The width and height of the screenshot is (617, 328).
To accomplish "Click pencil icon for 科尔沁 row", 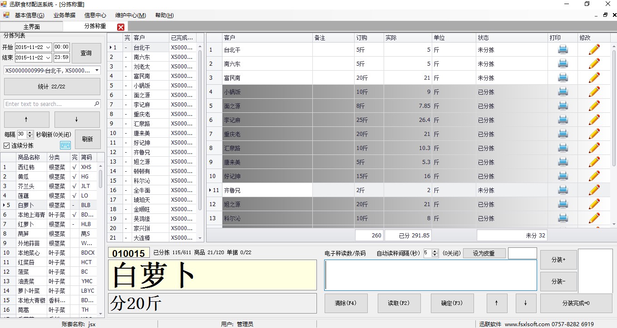I will [594, 218].
